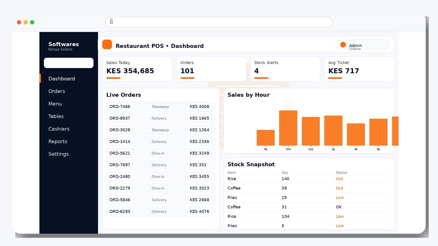This screenshot has height=246, width=438.
Task: Click the orange accent marker beside Dashboard
Action: click(x=40, y=78)
